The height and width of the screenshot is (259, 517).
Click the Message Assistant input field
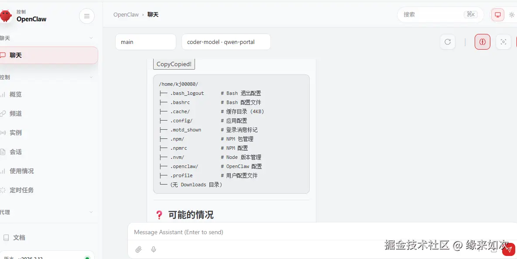click(x=262, y=232)
